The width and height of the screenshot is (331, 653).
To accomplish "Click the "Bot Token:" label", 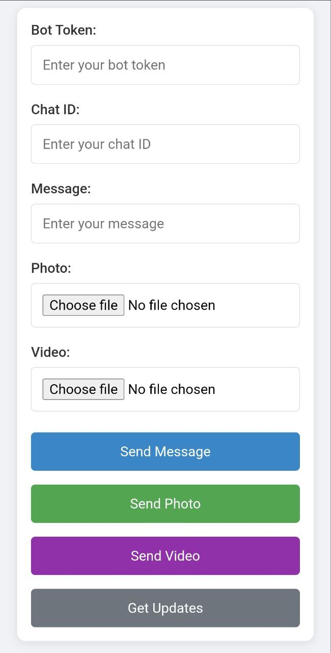I will click(x=64, y=30).
